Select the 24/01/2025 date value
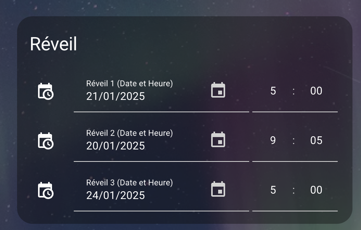Screen dimensions: 361x230 click(116, 196)
